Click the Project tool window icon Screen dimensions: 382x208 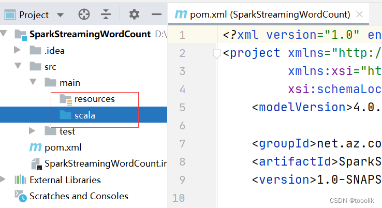coord(10,15)
